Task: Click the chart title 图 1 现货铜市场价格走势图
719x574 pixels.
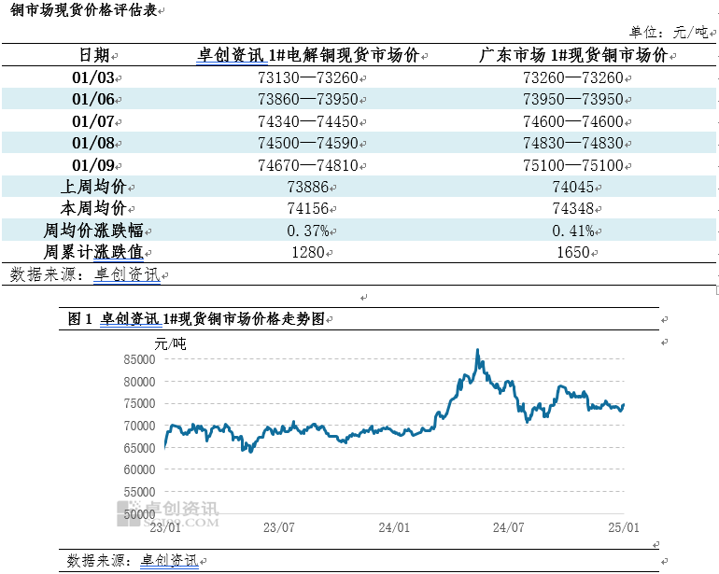Action: pos(196,319)
